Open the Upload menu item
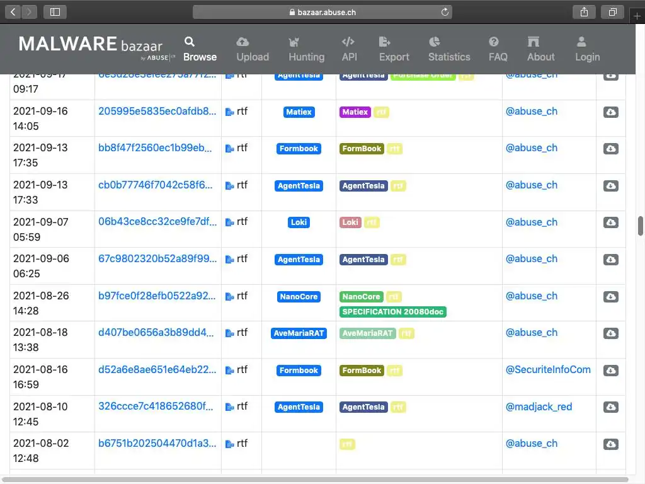 253,49
